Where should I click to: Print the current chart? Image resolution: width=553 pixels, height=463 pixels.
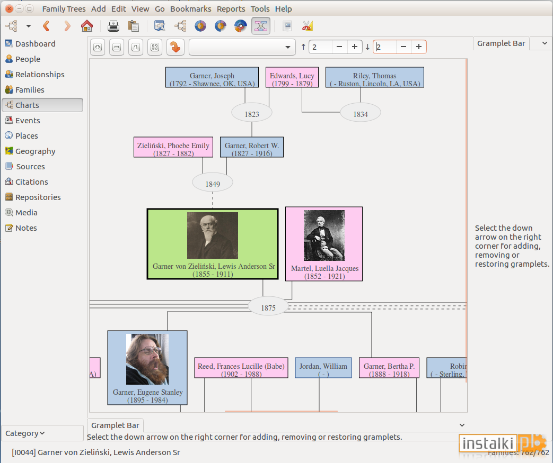pyautogui.click(x=113, y=26)
